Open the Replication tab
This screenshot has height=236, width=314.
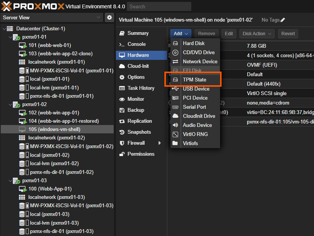141,121
